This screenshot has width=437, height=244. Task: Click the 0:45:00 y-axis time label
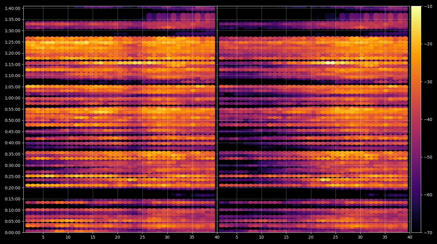point(13,132)
